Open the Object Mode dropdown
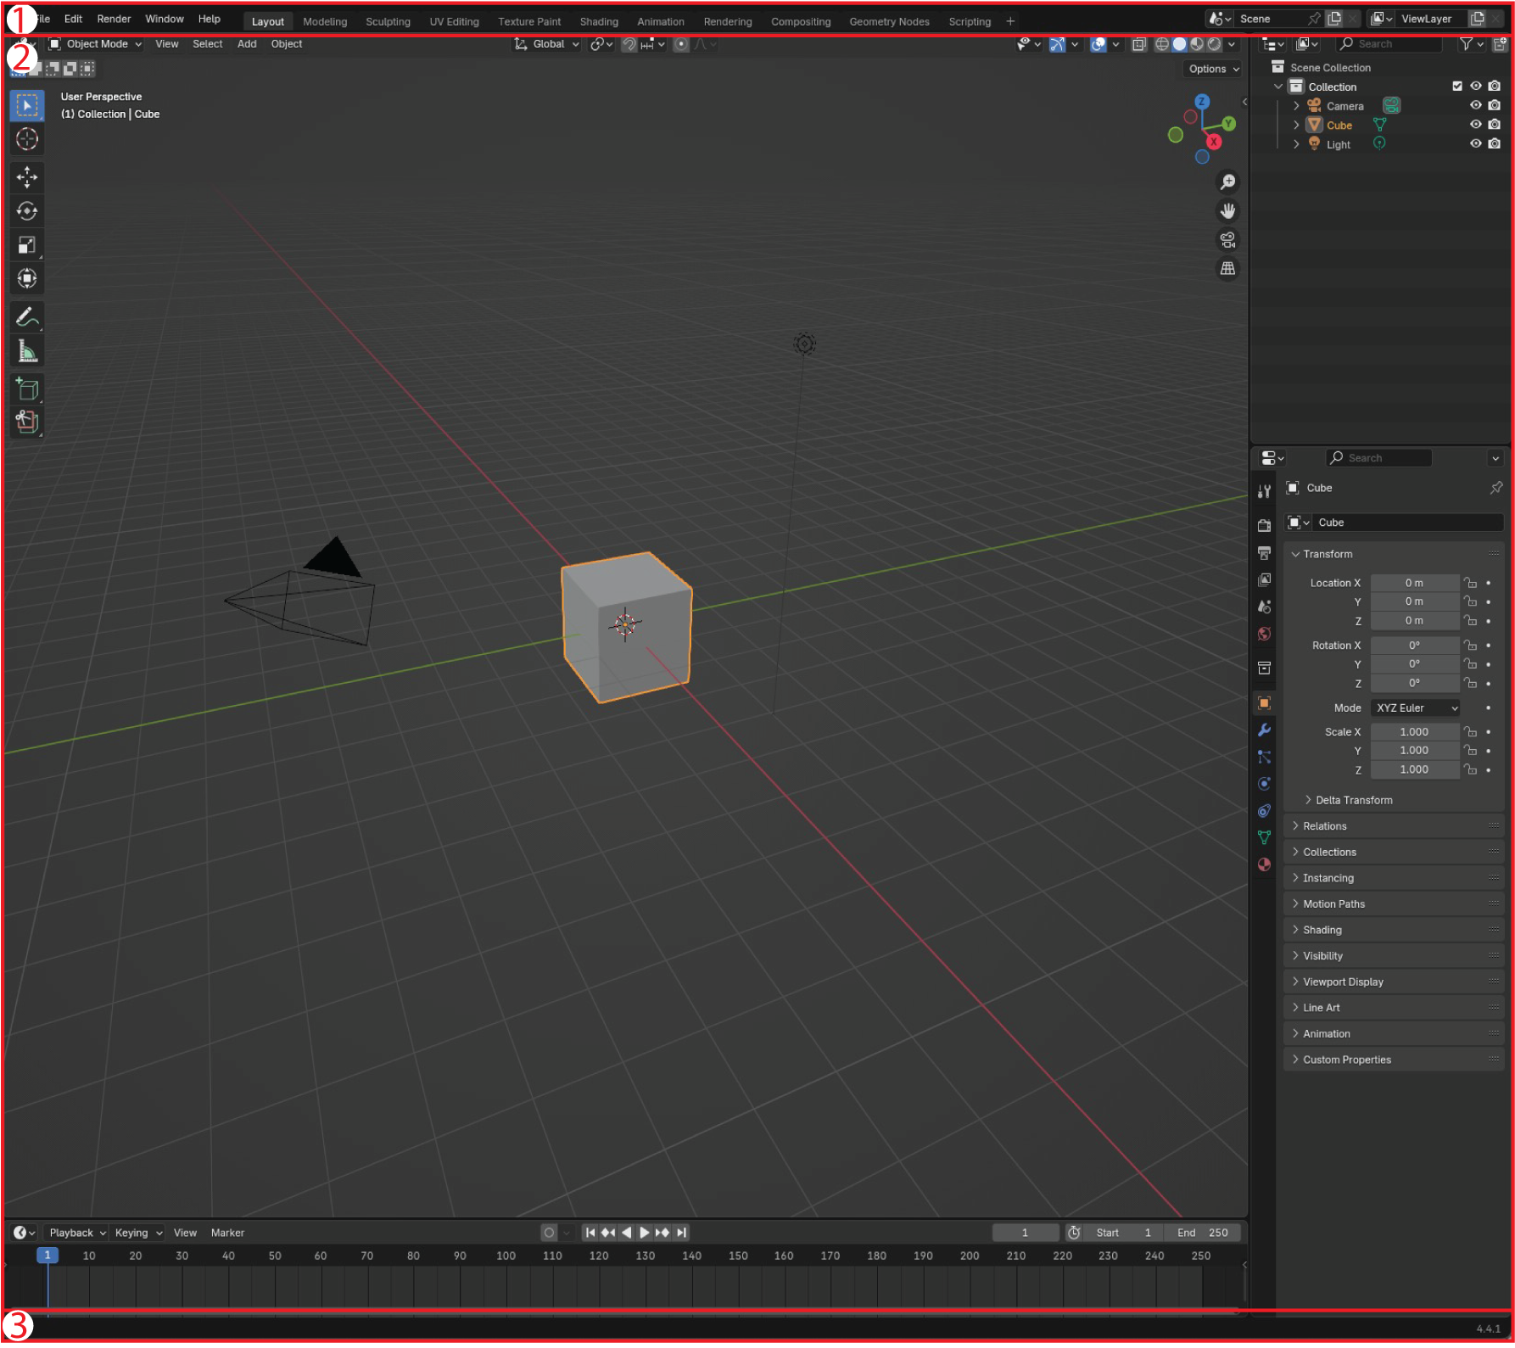The width and height of the screenshot is (1515, 1348). click(x=95, y=44)
